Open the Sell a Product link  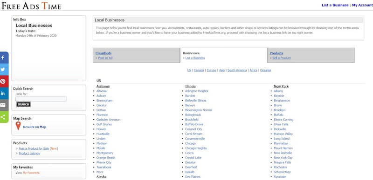282,58
